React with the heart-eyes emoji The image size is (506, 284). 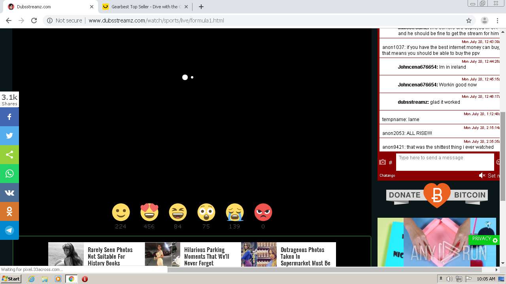(149, 212)
